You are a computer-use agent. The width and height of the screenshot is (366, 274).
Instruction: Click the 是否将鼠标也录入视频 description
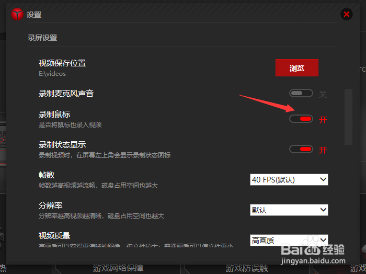click(70, 125)
